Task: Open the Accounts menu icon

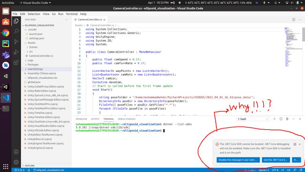Action: pyautogui.click(x=16, y=152)
